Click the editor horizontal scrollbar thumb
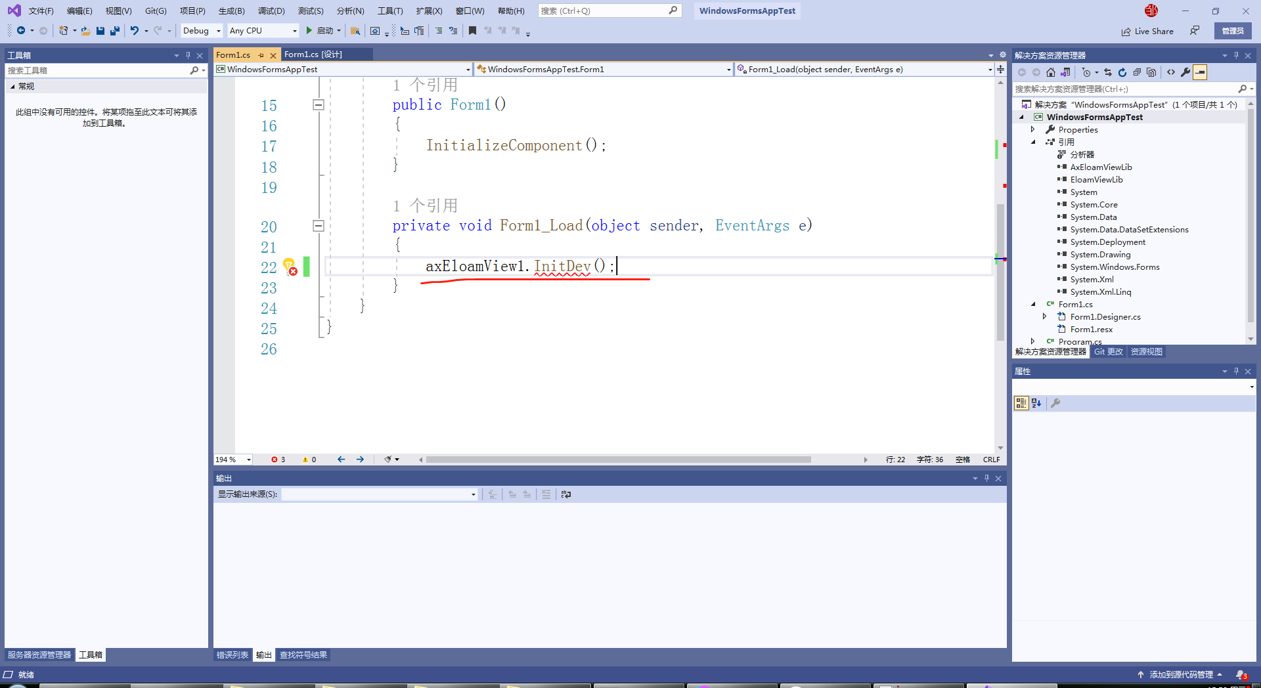This screenshot has width=1261, height=688. pos(618,460)
